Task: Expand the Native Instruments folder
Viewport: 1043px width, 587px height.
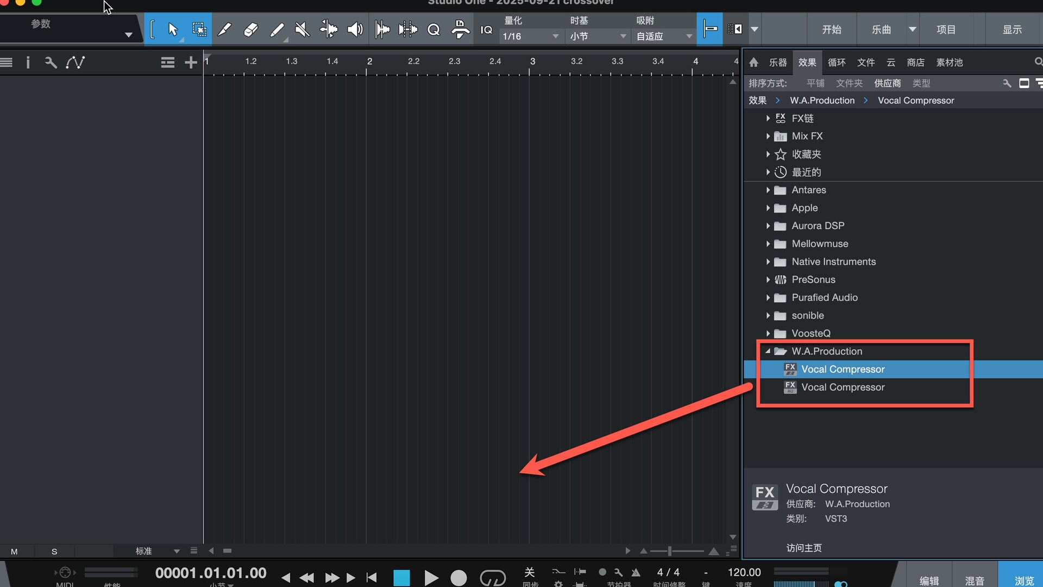Action: pos(768,261)
